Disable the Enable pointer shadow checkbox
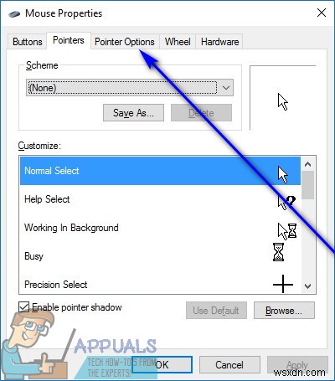335x381 pixels. point(24,307)
